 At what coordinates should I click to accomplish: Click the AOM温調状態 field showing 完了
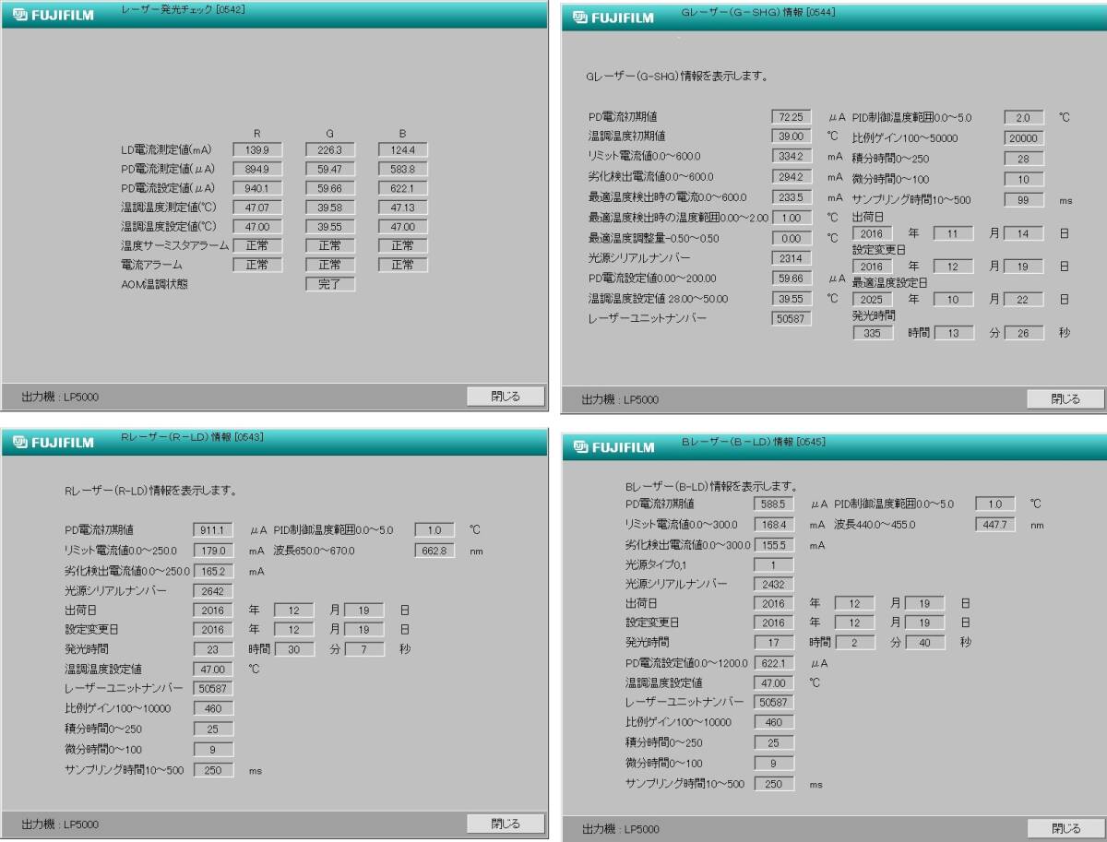coord(329,284)
